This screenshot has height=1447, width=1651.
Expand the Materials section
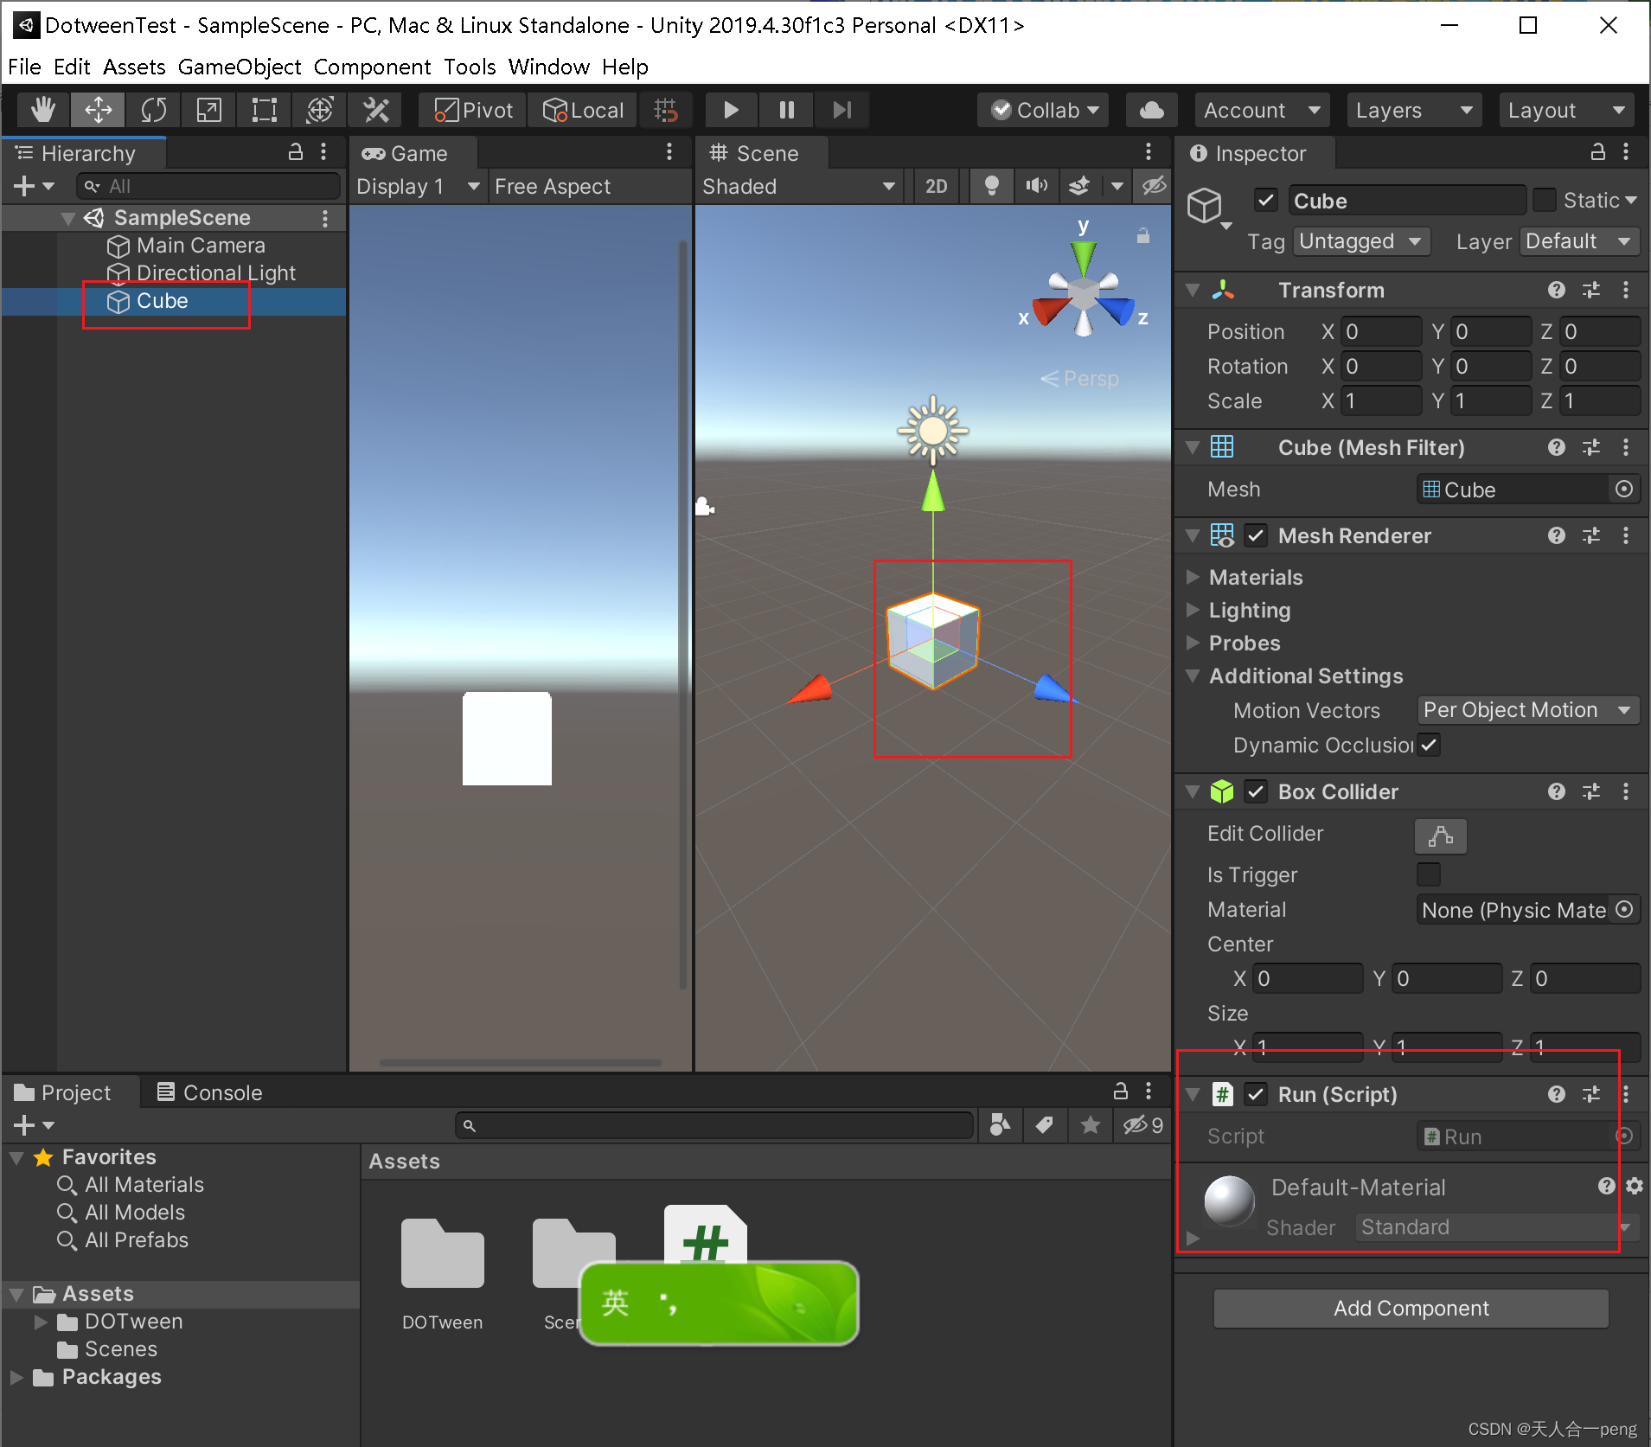point(1193,577)
